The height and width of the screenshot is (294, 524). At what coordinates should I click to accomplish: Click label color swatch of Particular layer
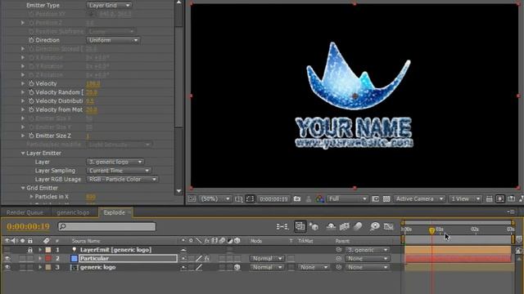[x=48, y=258]
